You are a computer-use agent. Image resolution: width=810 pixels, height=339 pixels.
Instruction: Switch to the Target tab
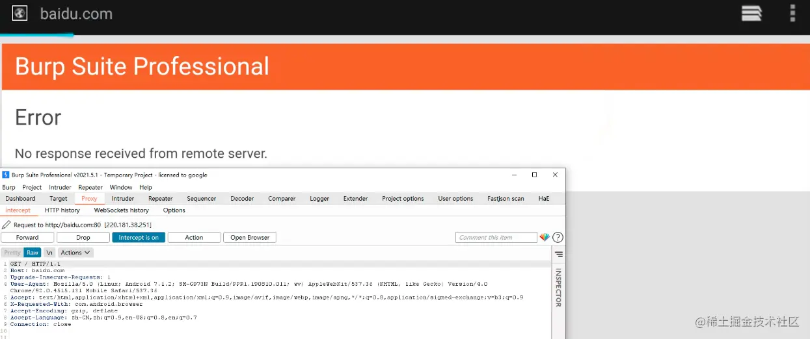(x=59, y=199)
